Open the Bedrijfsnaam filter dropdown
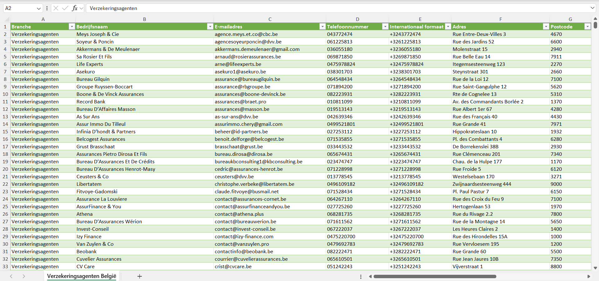The width and height of the screenshot is (599, 281). (210, 27)
